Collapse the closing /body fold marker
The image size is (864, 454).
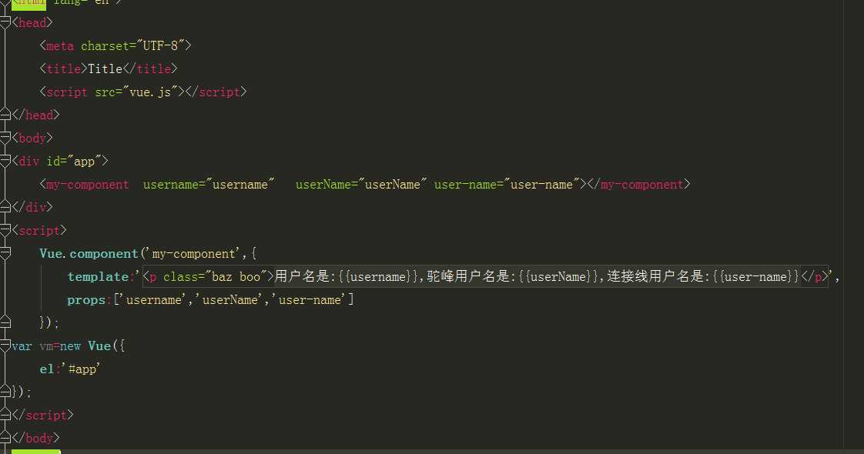click(x=5, y=438)
